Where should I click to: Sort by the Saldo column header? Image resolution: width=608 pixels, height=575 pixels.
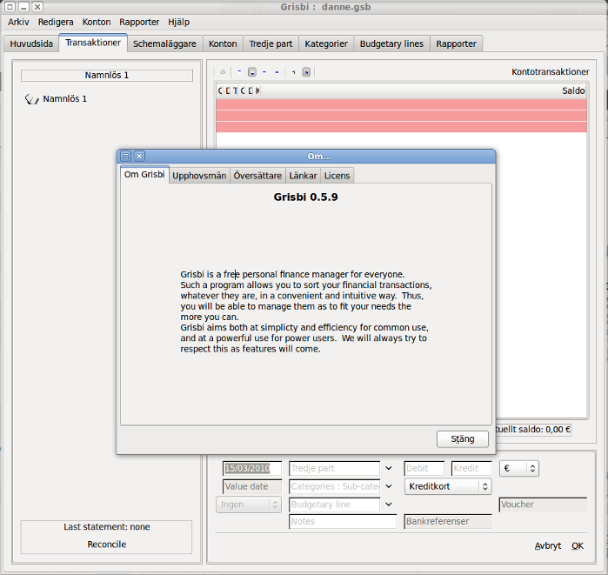(x=573, y=90)
